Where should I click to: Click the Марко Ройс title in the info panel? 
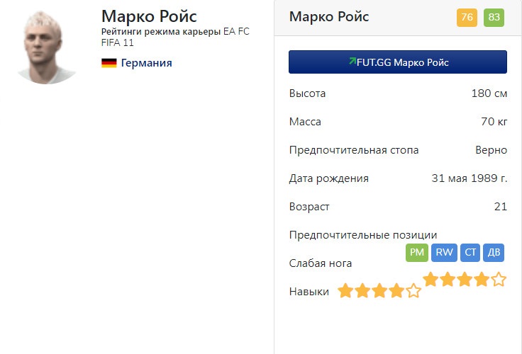(x=329, y=17)
